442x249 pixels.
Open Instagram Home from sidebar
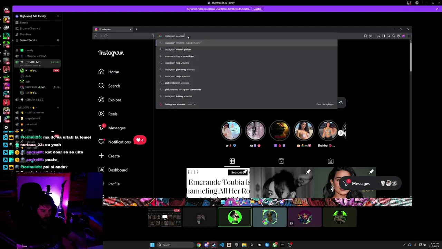click(108, 72)
